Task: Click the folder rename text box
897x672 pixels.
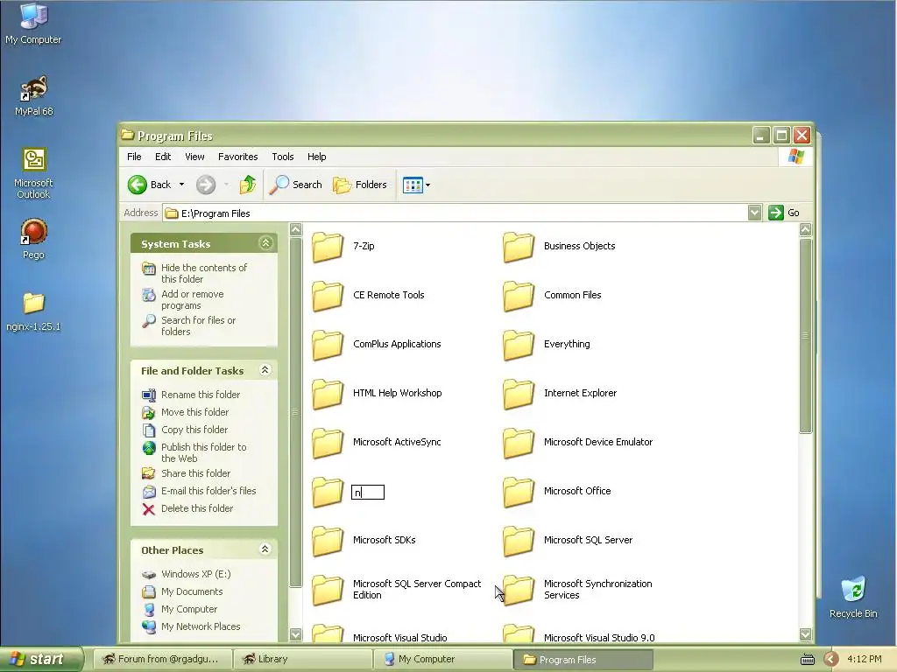Action: point(368,492)
